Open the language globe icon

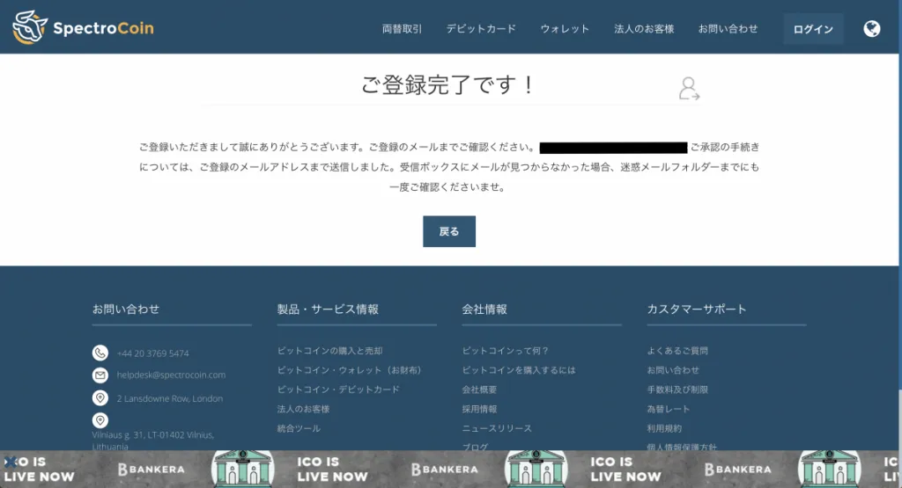tap(871, 29)
